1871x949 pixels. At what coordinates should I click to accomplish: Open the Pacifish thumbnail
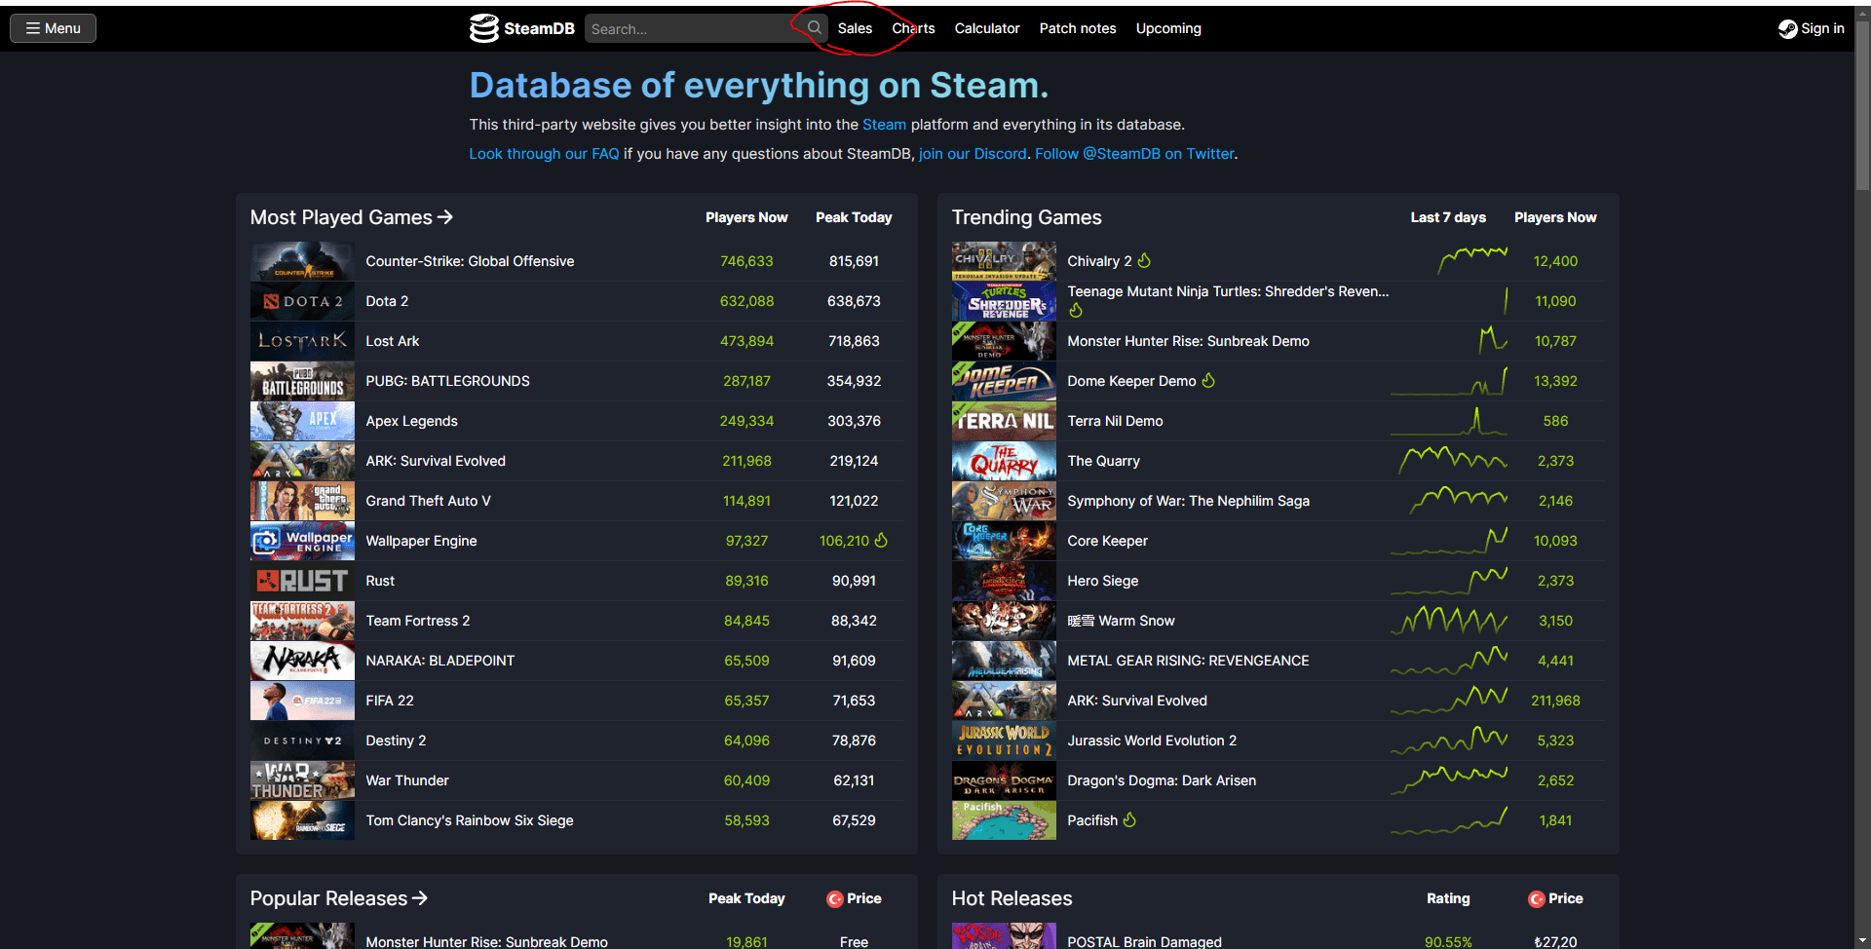[1004, 820]
